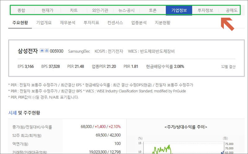Click the 종가(원)/전일대비/수익률 row label

[x=32, y=127]
